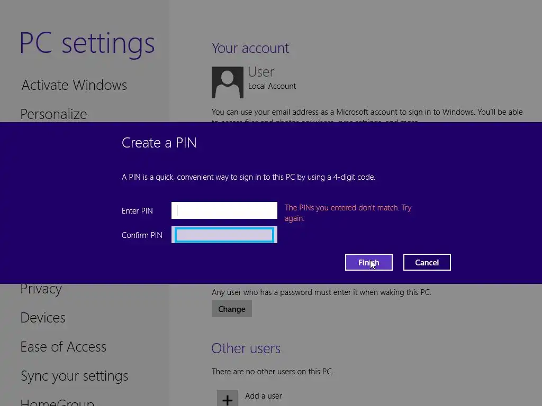Click the Change button under password policy

[232, 309]
